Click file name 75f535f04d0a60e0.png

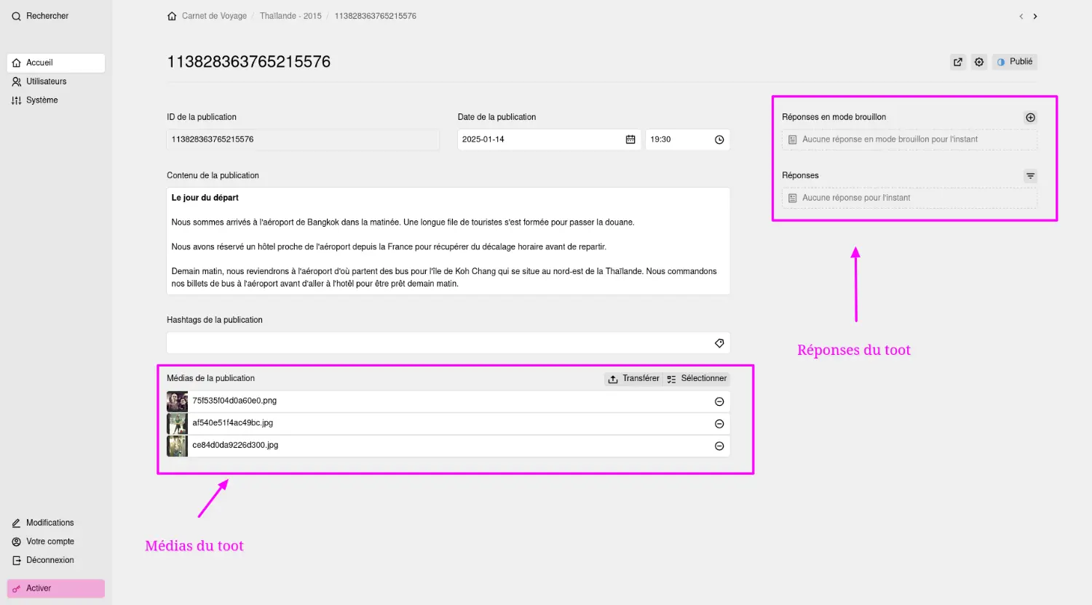tap(234, 401)
